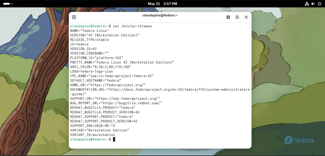Click the SUPPORT_END=2026-05-13 line
This screenshot has height=156, width=325.
[92, 126]
